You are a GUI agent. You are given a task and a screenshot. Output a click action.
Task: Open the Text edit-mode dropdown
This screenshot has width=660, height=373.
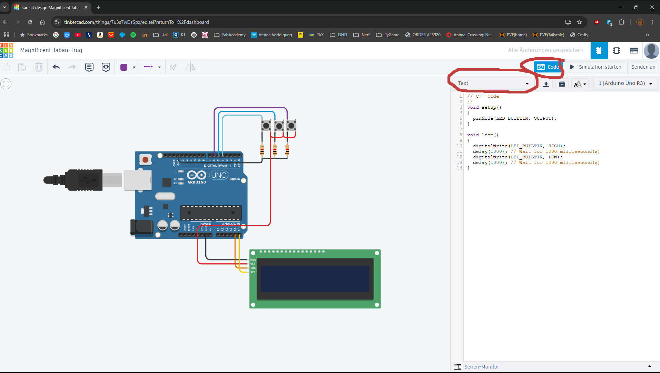click(x=493, y=83)
